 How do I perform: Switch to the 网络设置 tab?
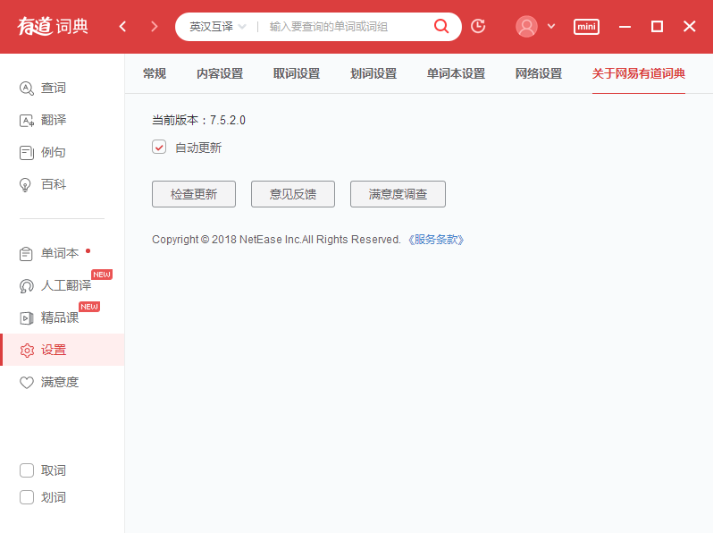pyautogui.click(x=539, y=73)
